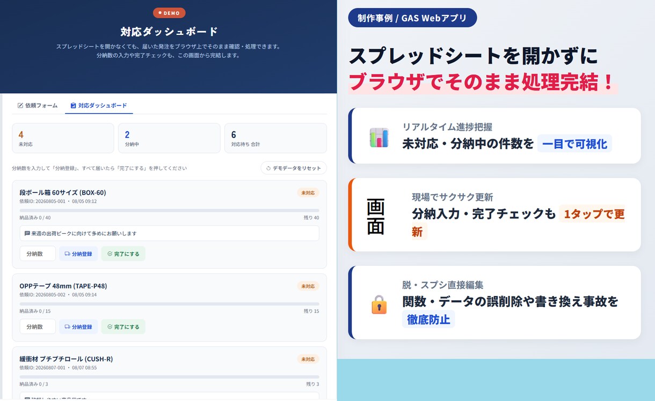Click the OPPテープ 48mm (TAPE-P48) title
655x401 pixels.
(63, 286)
